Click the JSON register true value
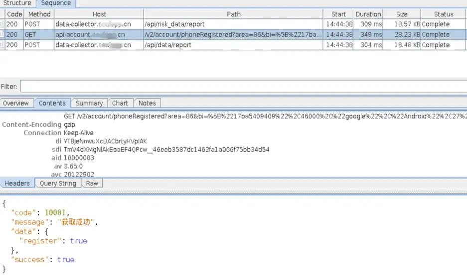 click(78, 241)
